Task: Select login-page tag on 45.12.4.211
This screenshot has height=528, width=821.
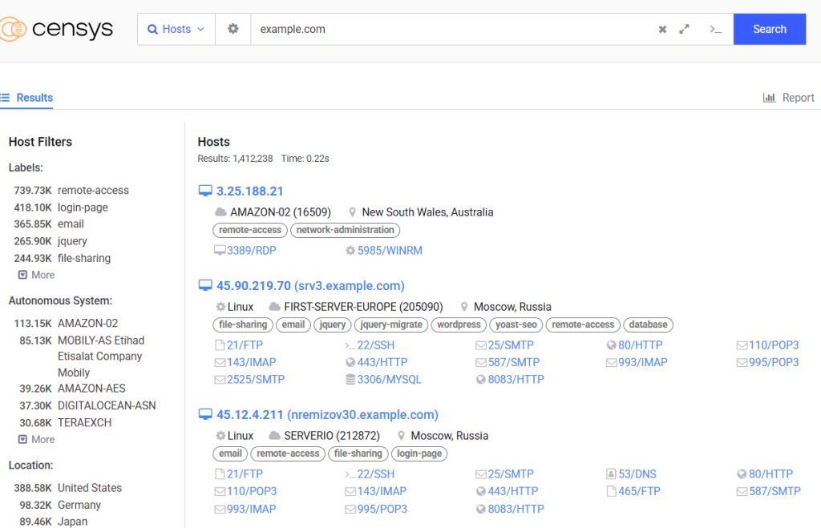Action: point(419,453)
